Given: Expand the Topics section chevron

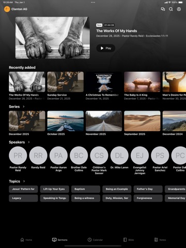Looking at the screenshot, I should point(24,181).
